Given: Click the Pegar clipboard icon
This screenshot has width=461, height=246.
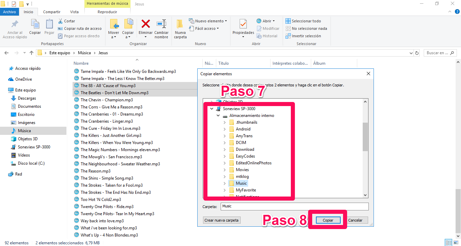Looking at the screenshot, I should pyautogui.click(x=49, y=24).
